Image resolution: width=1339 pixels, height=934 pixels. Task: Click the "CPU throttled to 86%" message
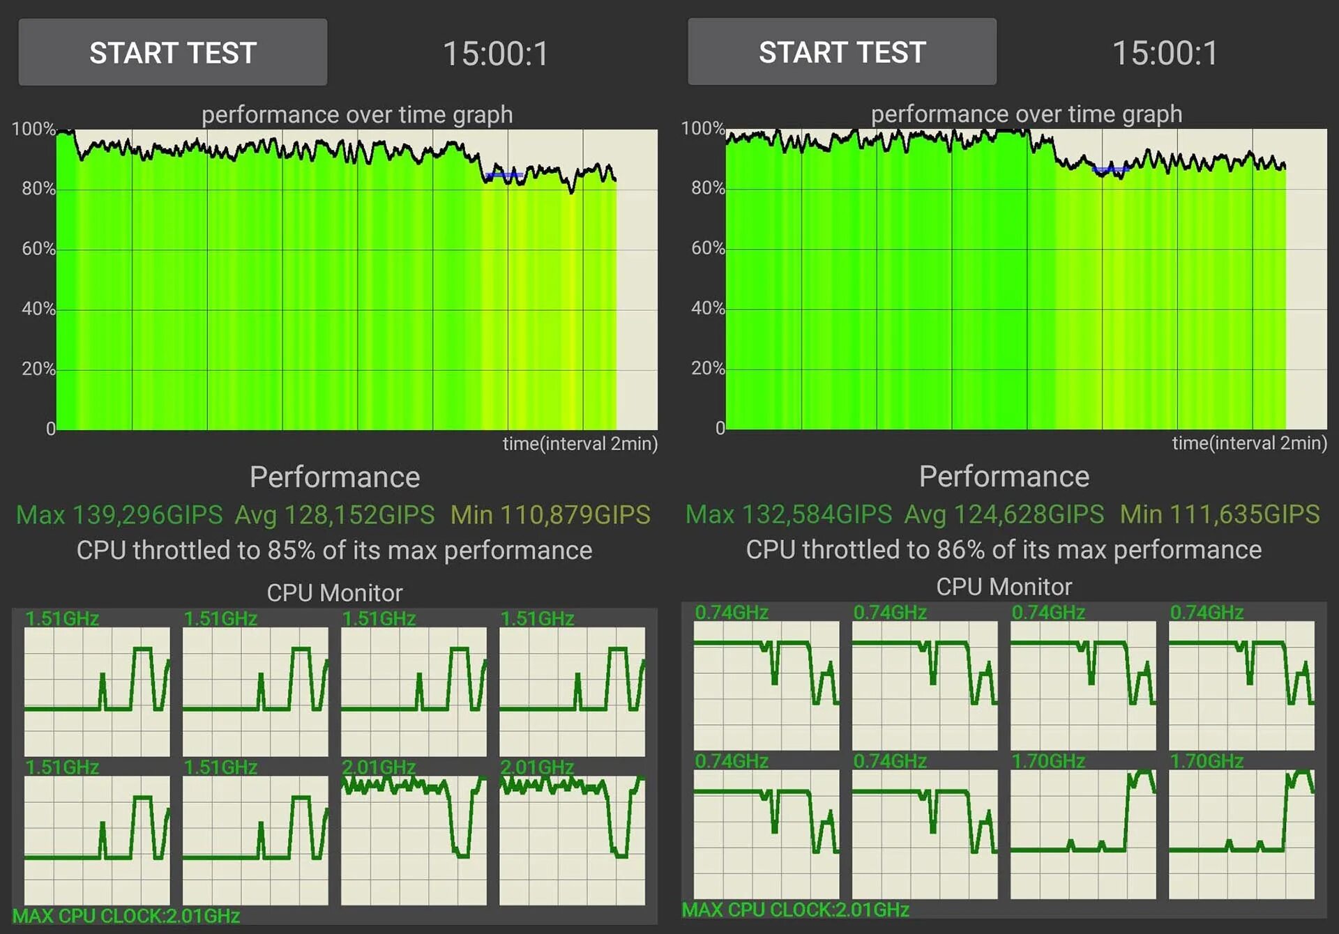[1004, 550]
